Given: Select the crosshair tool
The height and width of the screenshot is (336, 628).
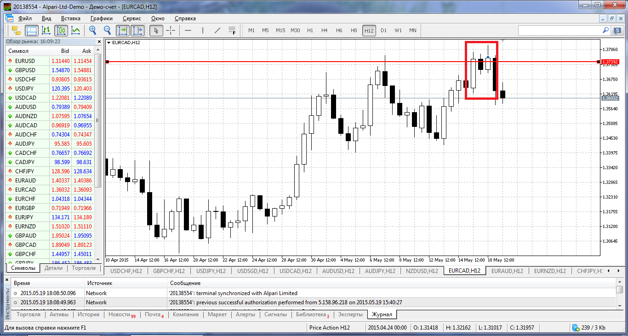Looking at the screenshot, I should [x=171, y=31].
